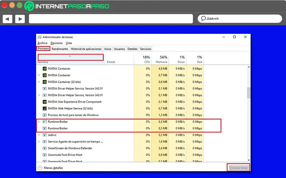Click the sedsvc process icon
This screenshot has height=178, width=286.
coord(44,135)
